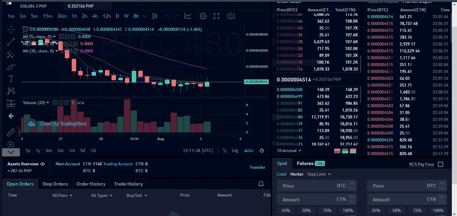
Task: Select the forecasting and measurement tool
Action: (11, 103)
